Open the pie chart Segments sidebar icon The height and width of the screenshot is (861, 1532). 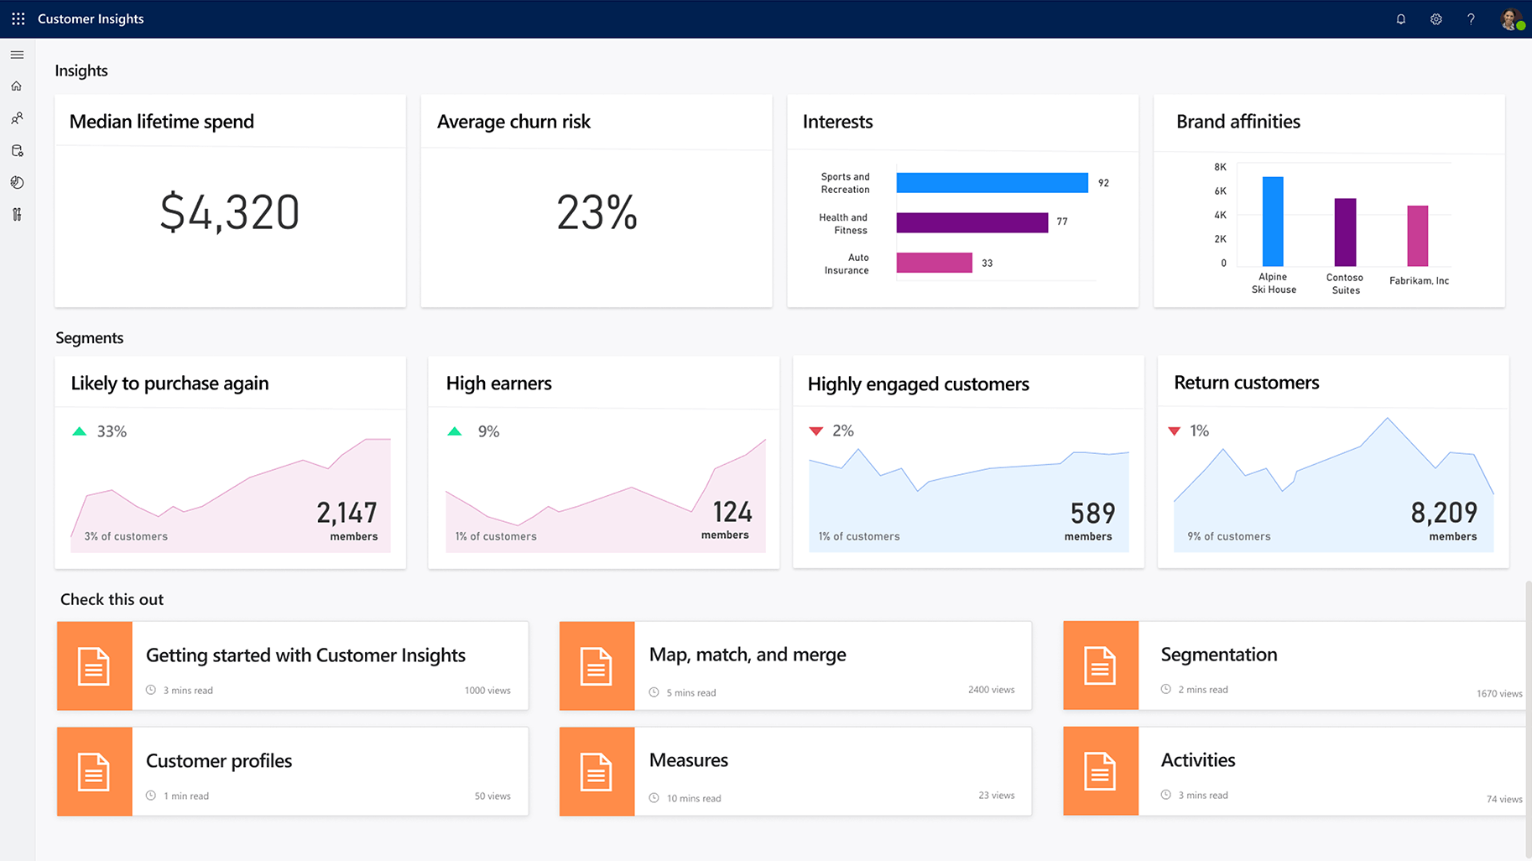click(x=17, y=182)
